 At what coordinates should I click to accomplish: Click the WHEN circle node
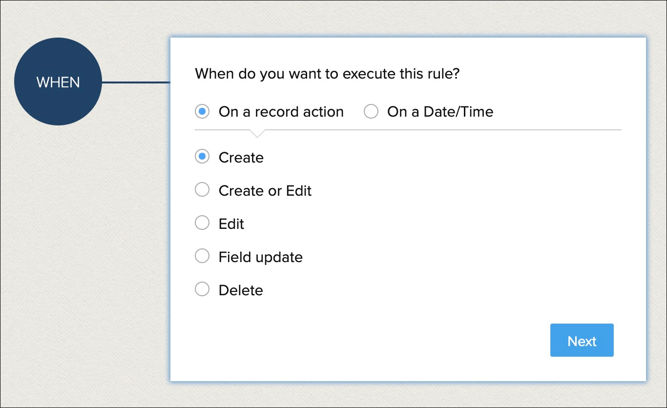[x=58, y=82]
